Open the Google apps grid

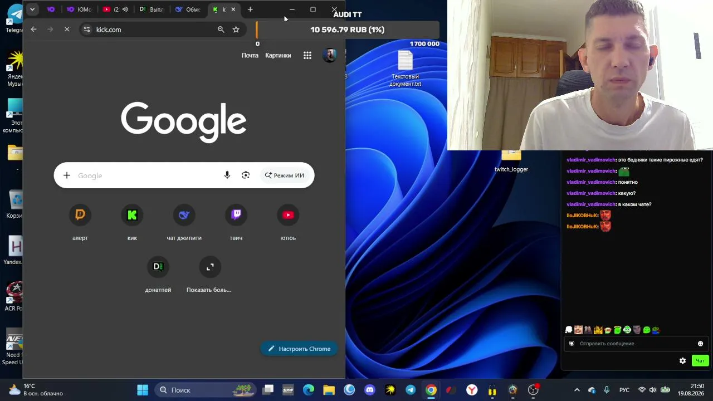[x=307, y=55]
